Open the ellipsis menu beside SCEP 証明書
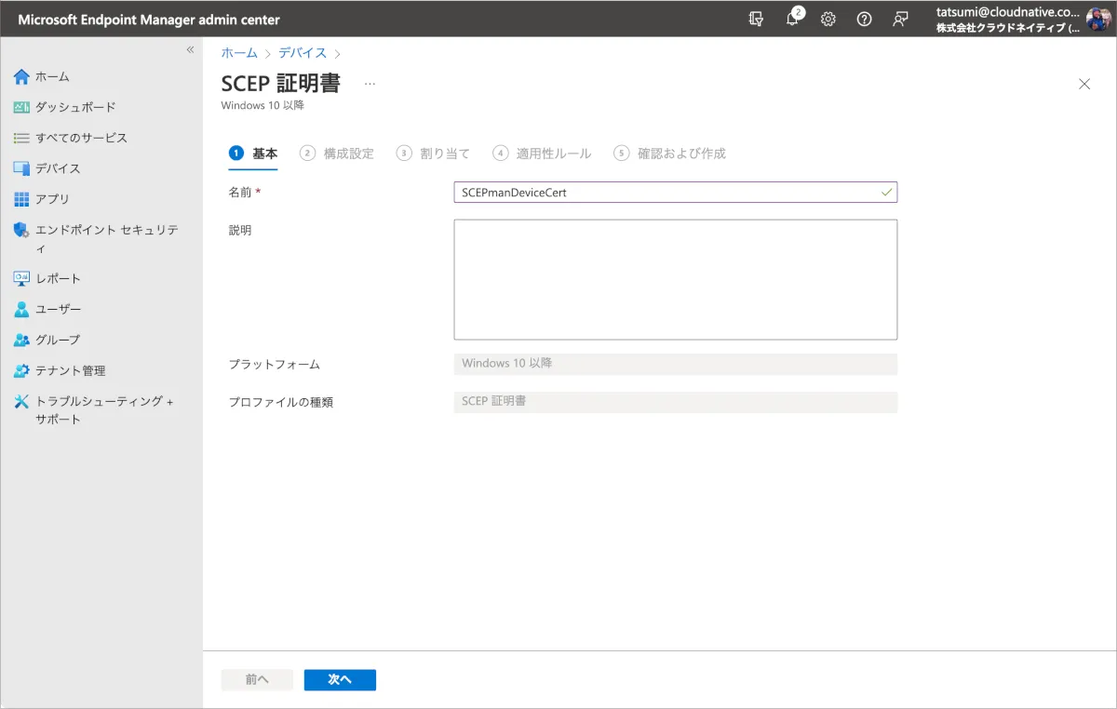The height and width of the screenshot is (709, 1117). (x=370, y=84)
